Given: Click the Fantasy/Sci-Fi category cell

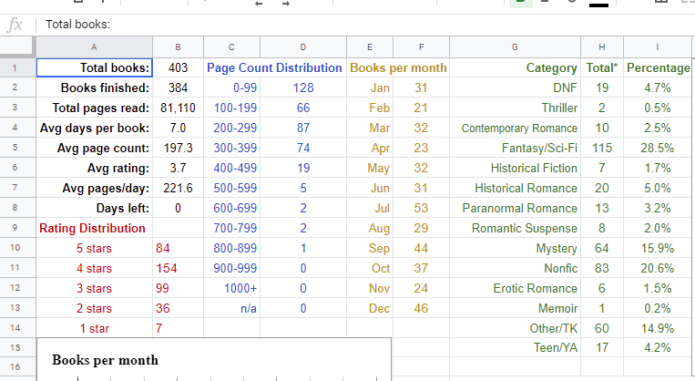Looking at the screenshot, I should [x=515, y=148].
